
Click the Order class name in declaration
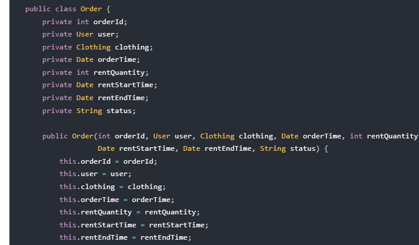(x=91, y=9)
